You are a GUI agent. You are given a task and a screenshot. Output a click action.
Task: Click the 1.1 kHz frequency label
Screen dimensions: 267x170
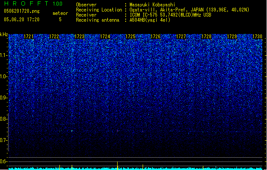tap(3, 55)
